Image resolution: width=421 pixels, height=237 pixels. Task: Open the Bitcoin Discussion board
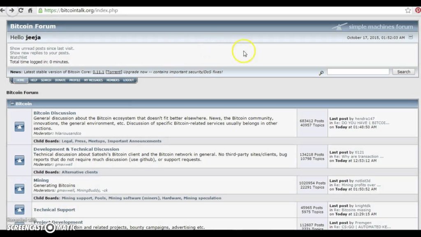[55, 113]
